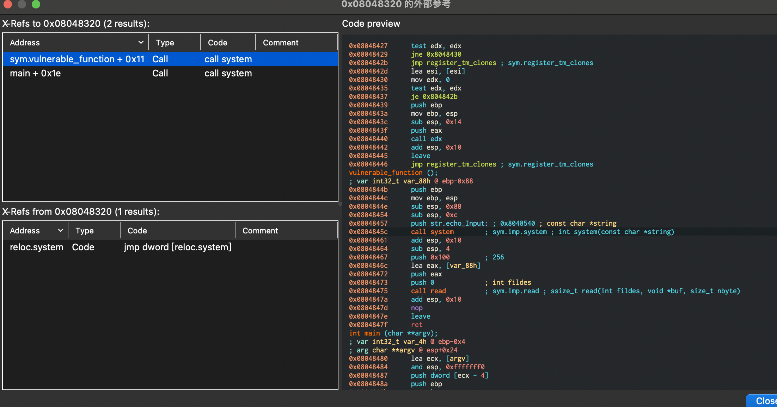Click the vulnerable_function label in code preview
777x407 pixels.
coord(386,173)
